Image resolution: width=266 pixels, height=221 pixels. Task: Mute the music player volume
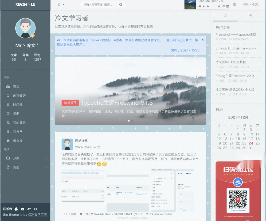pyautogui.click(x=219, y=6)
